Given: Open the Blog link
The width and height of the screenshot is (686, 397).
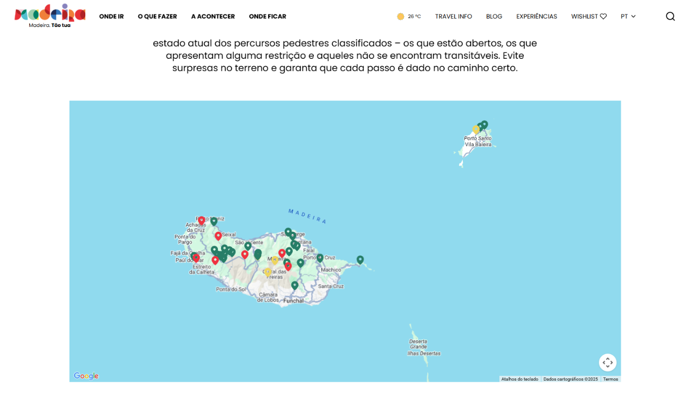Looking at the screenshot, I should click(494, 16).
